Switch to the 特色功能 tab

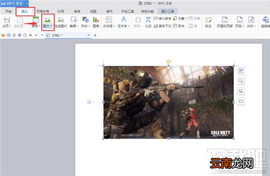[148, 12]
